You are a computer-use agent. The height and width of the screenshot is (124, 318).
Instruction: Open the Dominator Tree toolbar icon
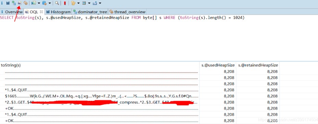tap(14, 3)
